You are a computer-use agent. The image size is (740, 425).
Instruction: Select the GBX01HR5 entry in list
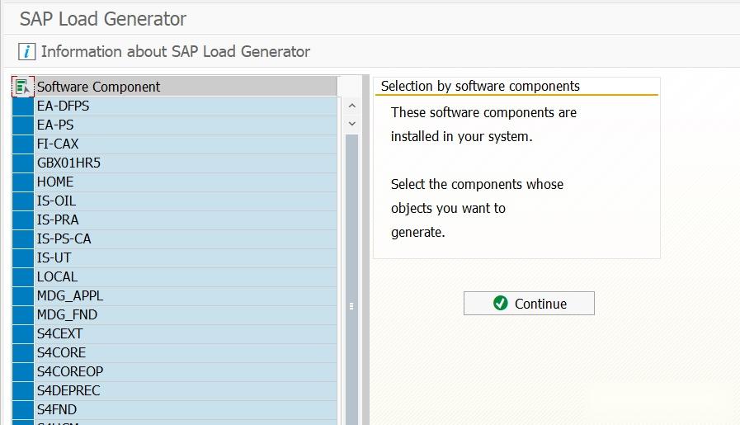pos(68,163)
